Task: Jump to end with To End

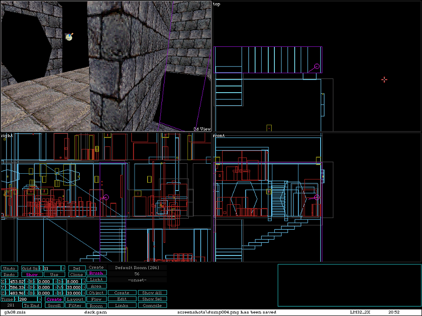Action: point(32,305)
